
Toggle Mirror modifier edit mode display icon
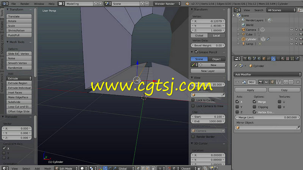[x=272, y=82]
